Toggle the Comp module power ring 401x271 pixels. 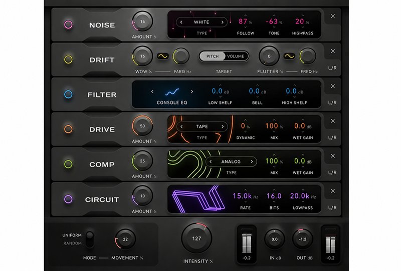point(68,164)
